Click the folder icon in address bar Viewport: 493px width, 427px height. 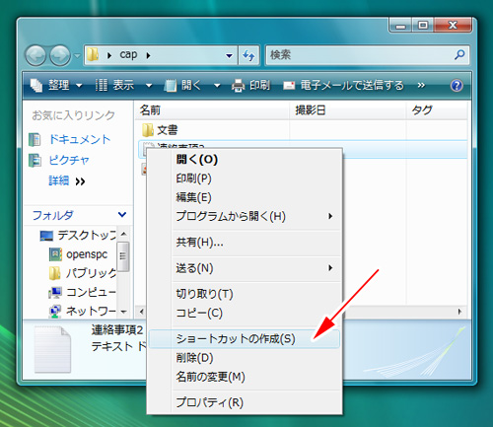coord(93,55)
